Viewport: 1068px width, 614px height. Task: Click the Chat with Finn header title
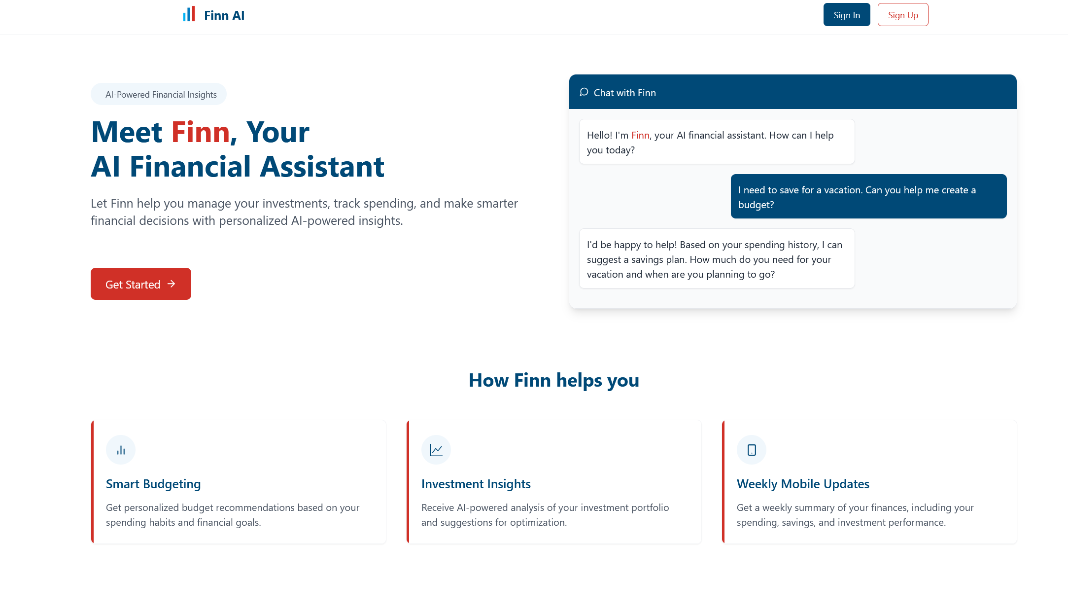pos(624,93)
